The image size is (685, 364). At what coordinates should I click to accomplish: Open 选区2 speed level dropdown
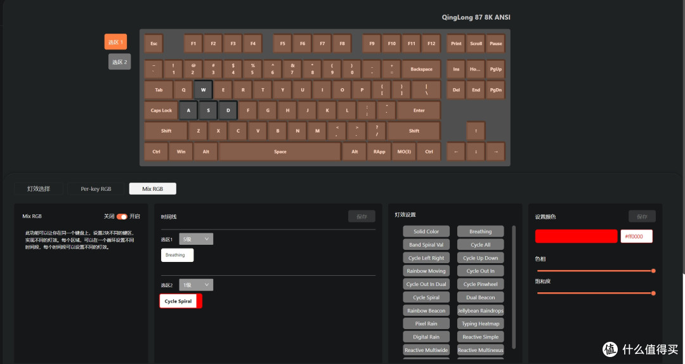[x=196, y=285]
